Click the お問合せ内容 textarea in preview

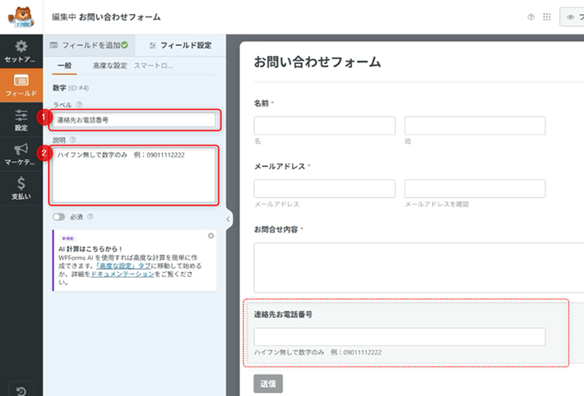419,268
